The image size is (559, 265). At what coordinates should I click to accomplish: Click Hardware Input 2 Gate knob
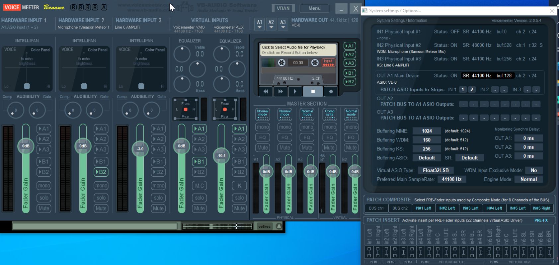coord(94,110)
